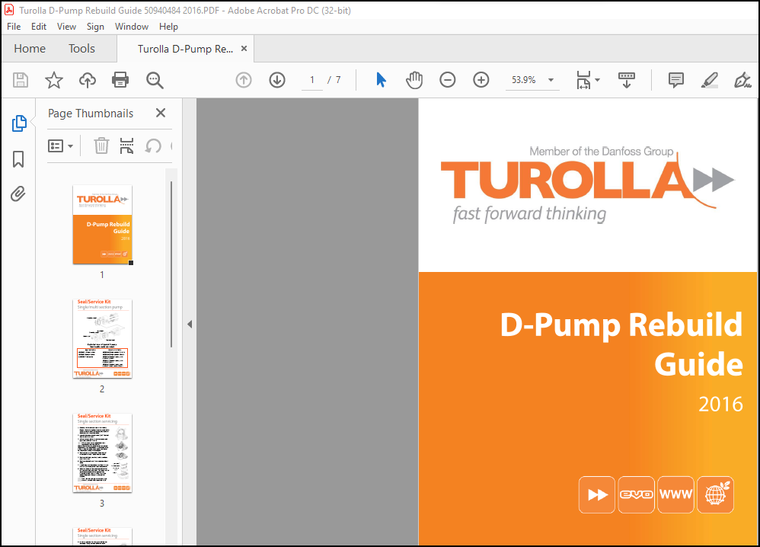Switch to the Home tab

point(30,49)
